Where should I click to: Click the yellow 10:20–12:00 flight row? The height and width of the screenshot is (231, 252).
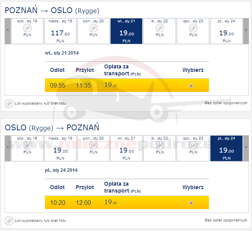(127, 203)
